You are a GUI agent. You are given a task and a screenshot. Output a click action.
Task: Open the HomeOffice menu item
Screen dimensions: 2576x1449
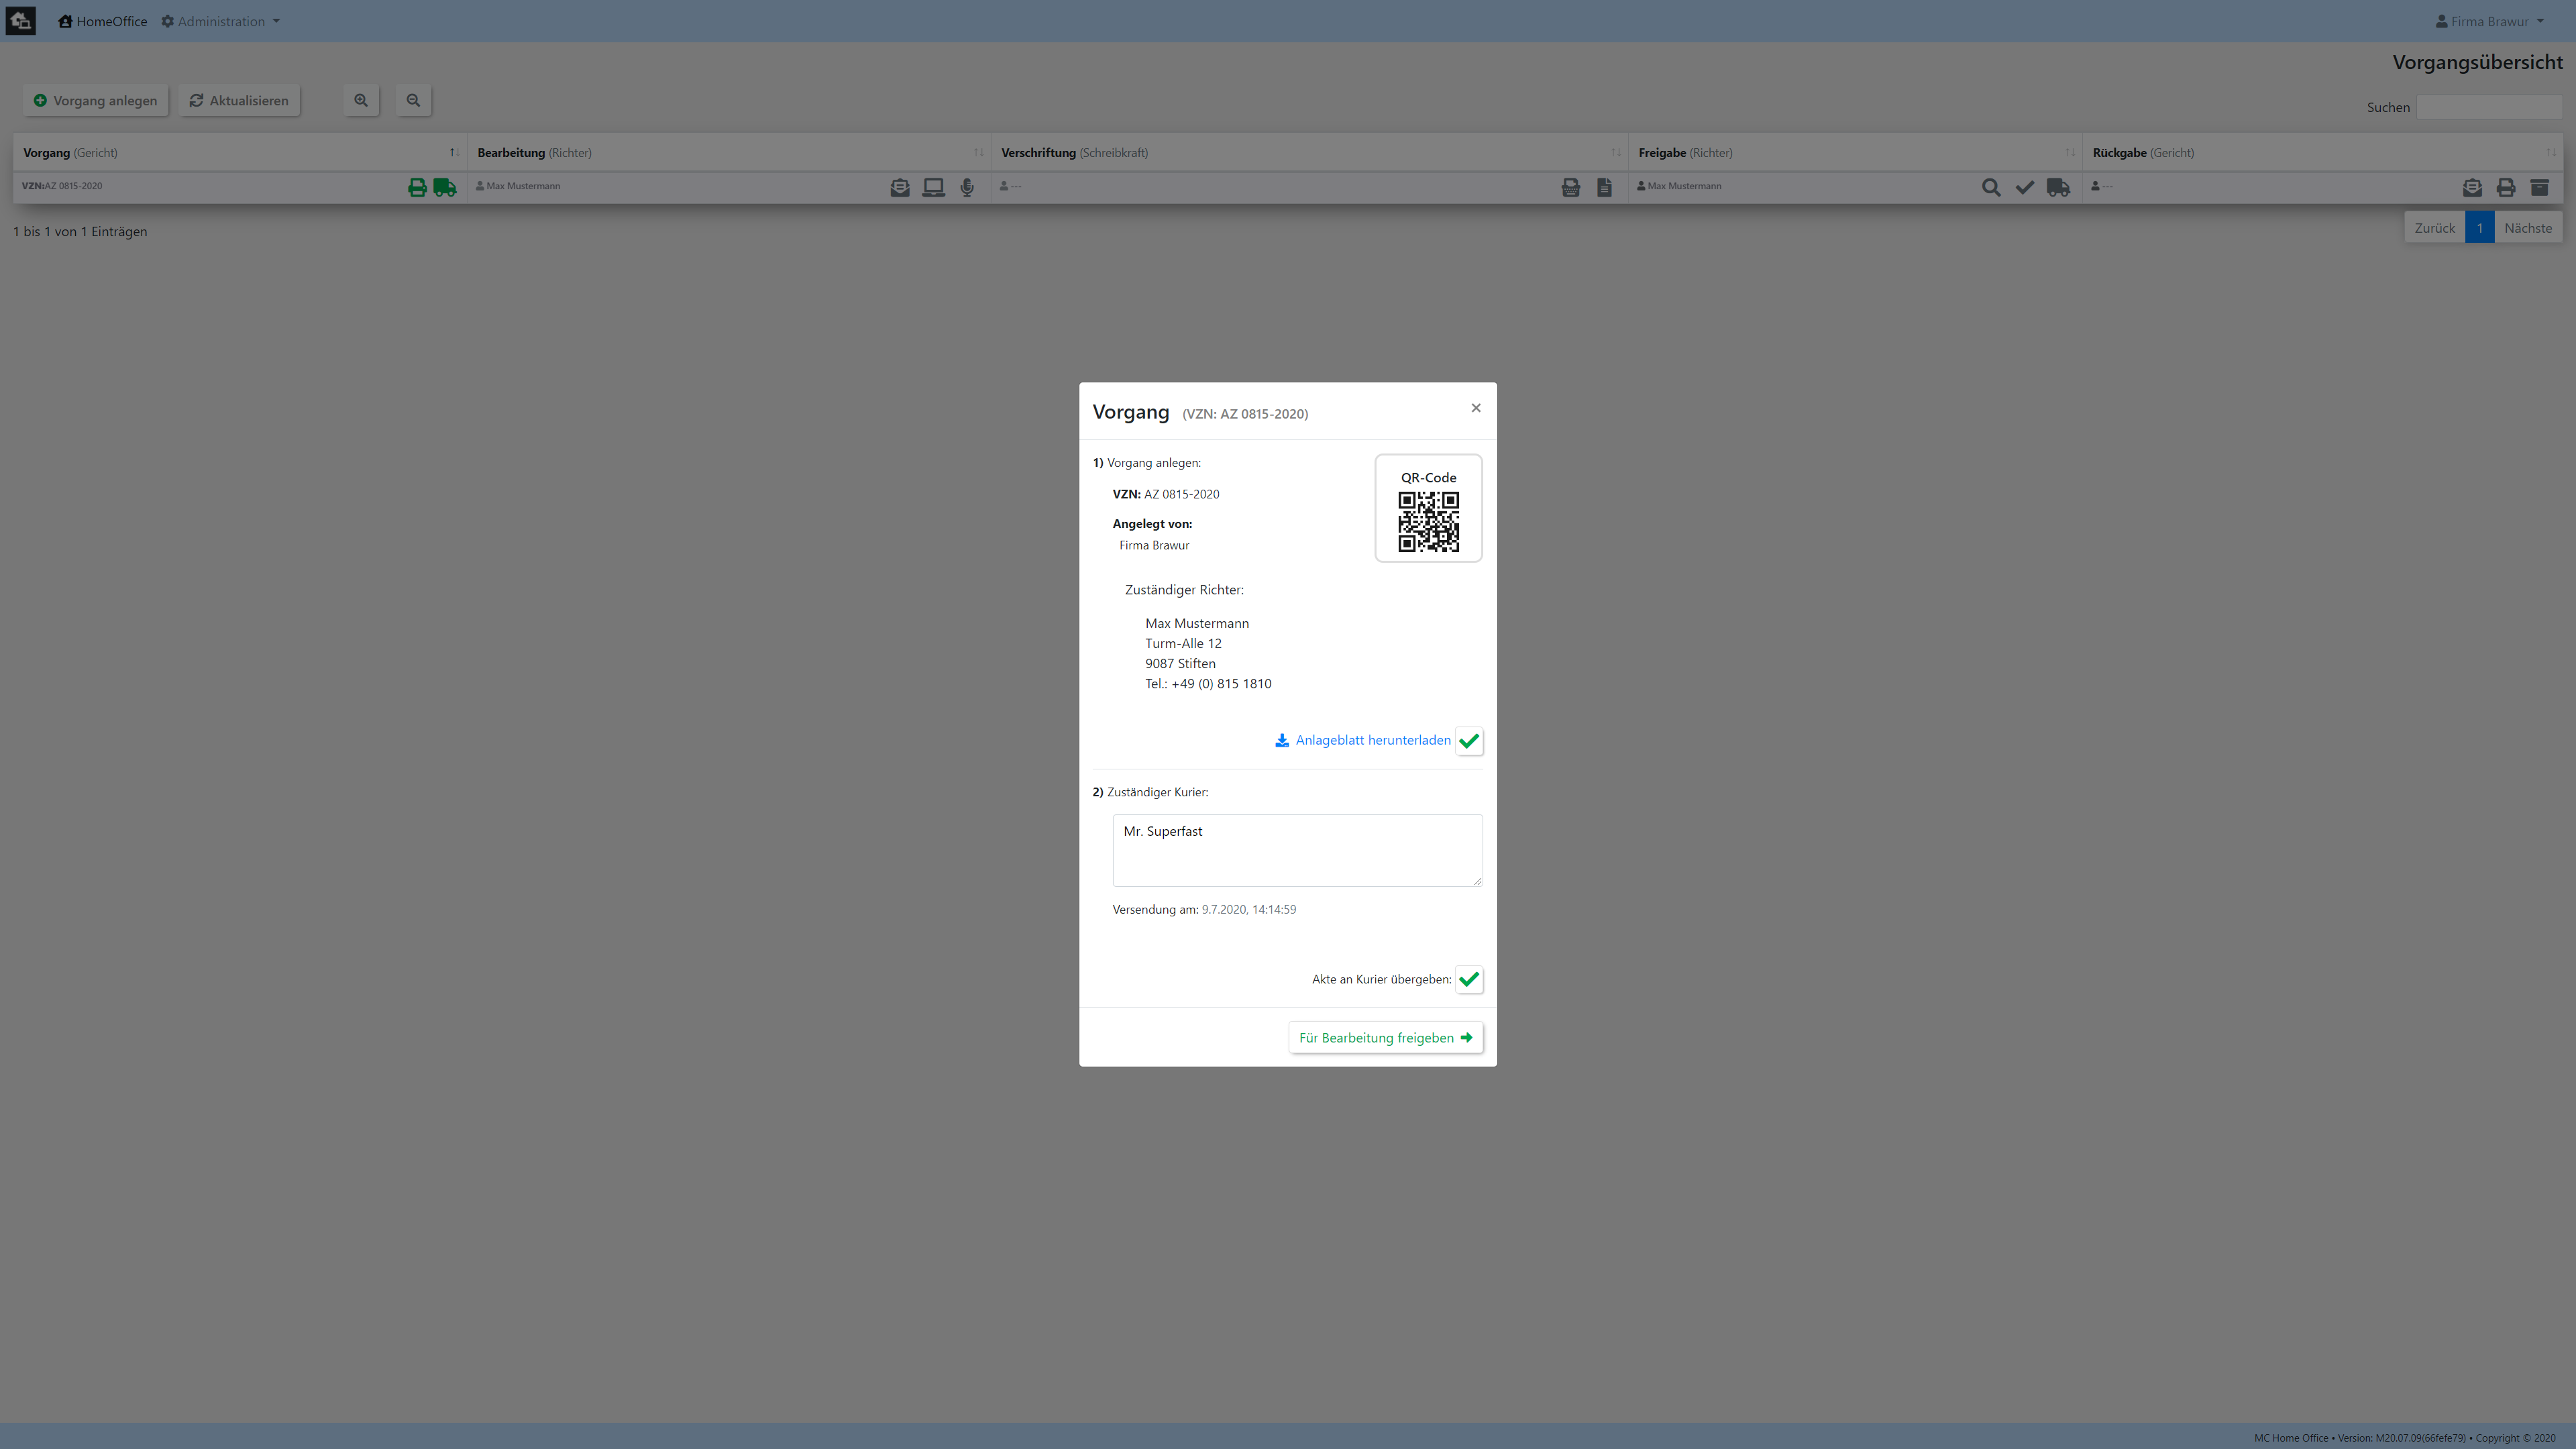(x=102, y=21)
